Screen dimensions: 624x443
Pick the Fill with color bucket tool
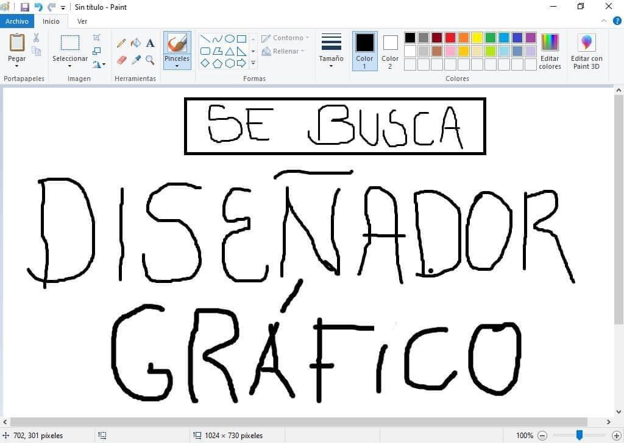(136, 43)
